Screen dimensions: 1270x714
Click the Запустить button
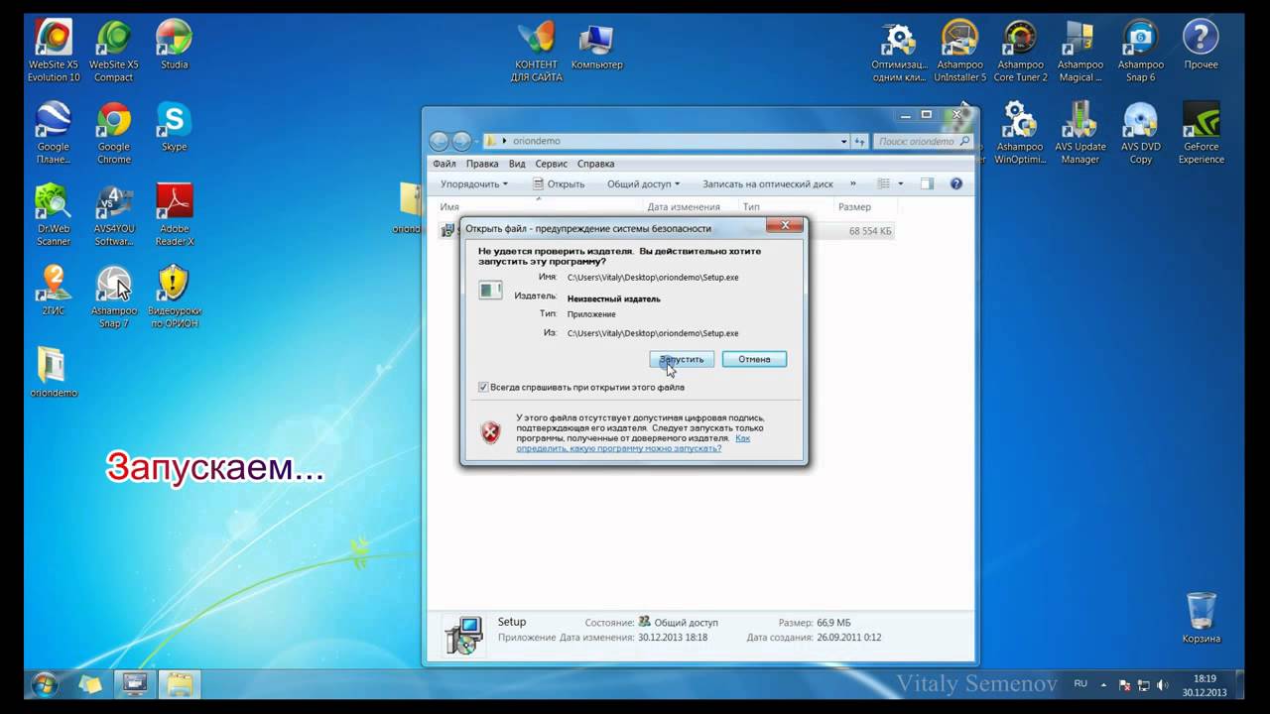(x=682, y=359)
